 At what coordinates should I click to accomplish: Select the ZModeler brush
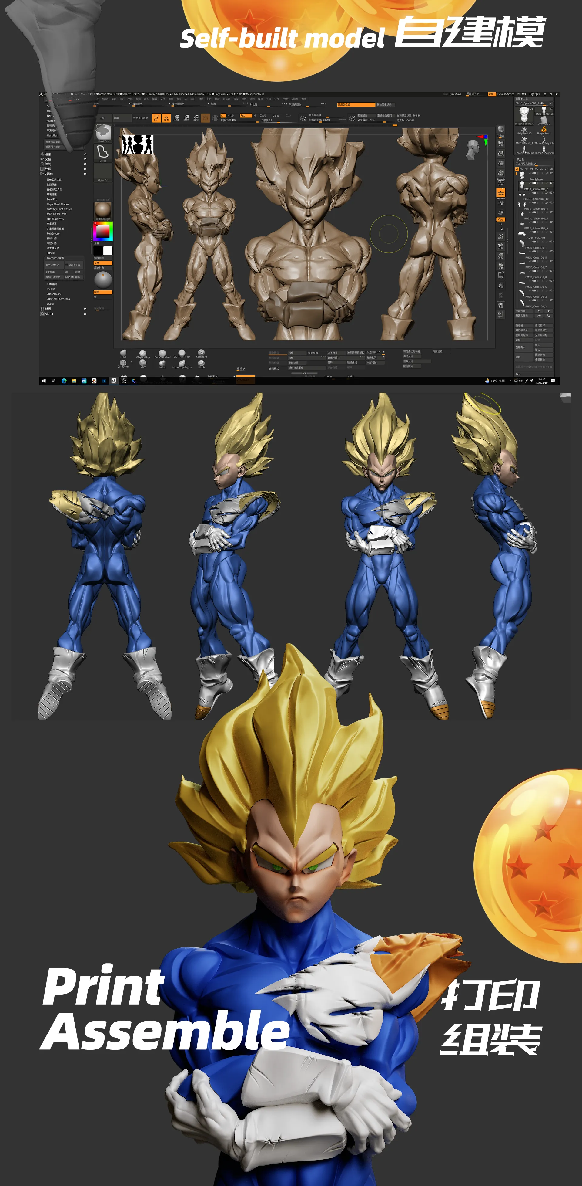[x=123, y=363]
